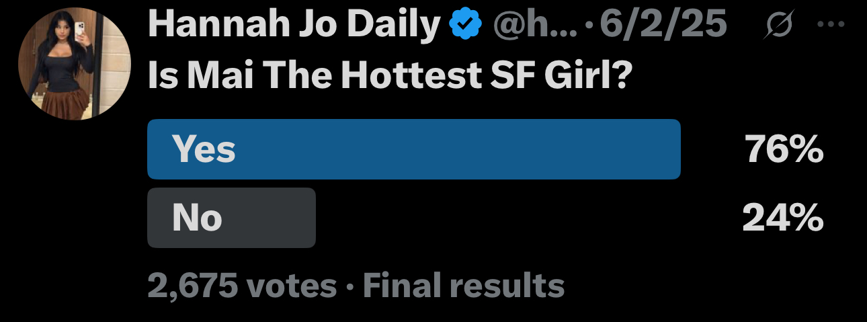Select the gray No poll bar

coord(231,218)
